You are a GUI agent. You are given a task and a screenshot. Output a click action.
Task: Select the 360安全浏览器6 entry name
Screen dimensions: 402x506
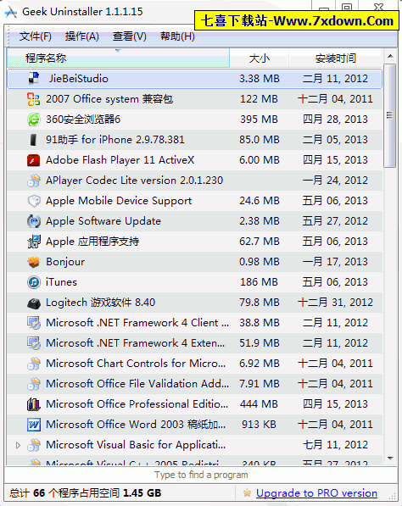pos(83,119)
